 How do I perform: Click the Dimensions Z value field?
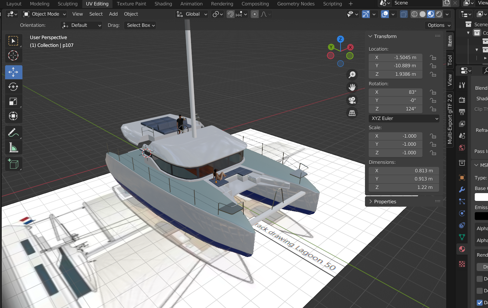(404, 188)
